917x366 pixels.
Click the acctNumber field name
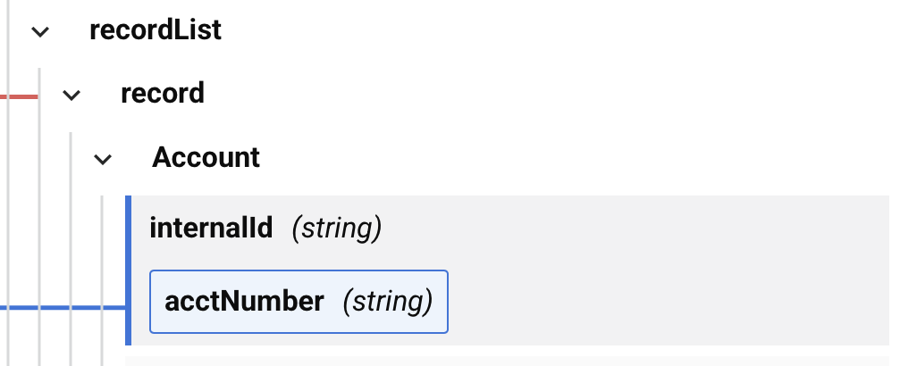point(244,302)
